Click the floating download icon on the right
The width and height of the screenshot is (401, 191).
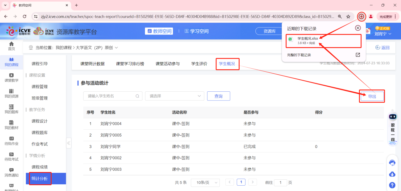pyautogui.click(x=392, y=174)
